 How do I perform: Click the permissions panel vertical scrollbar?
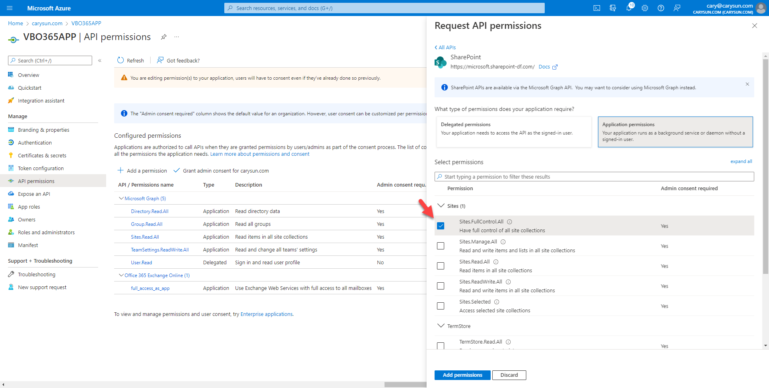pyautogui.click(x=766, y=166)
